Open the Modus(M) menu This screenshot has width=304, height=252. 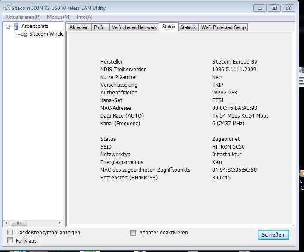[58, 17]
